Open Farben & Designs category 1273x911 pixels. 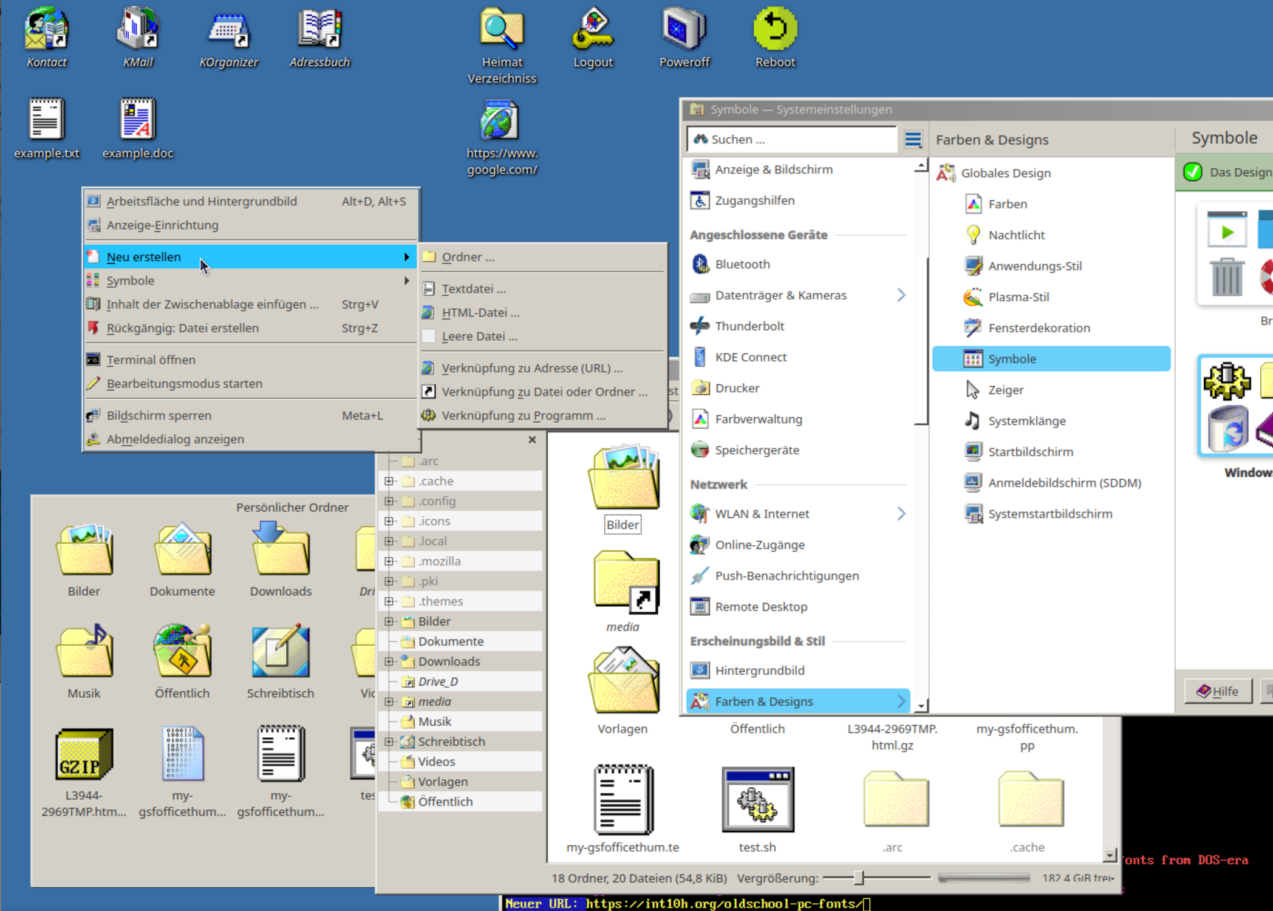point(797,701)
